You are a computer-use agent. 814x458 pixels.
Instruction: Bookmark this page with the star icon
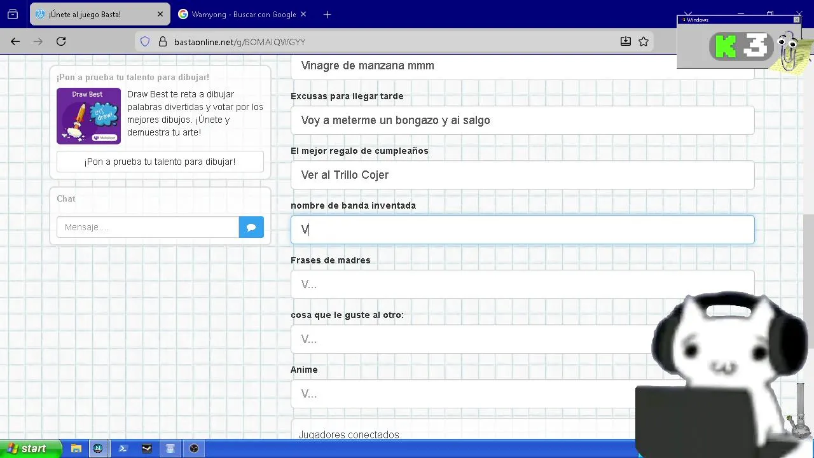[x=644, y=41]
